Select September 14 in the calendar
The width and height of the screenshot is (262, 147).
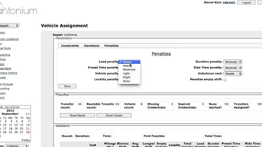tap(28, 125)
